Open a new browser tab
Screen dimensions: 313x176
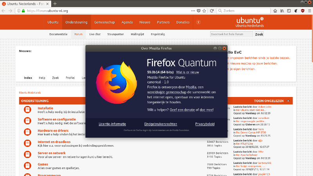pos(55,4)
